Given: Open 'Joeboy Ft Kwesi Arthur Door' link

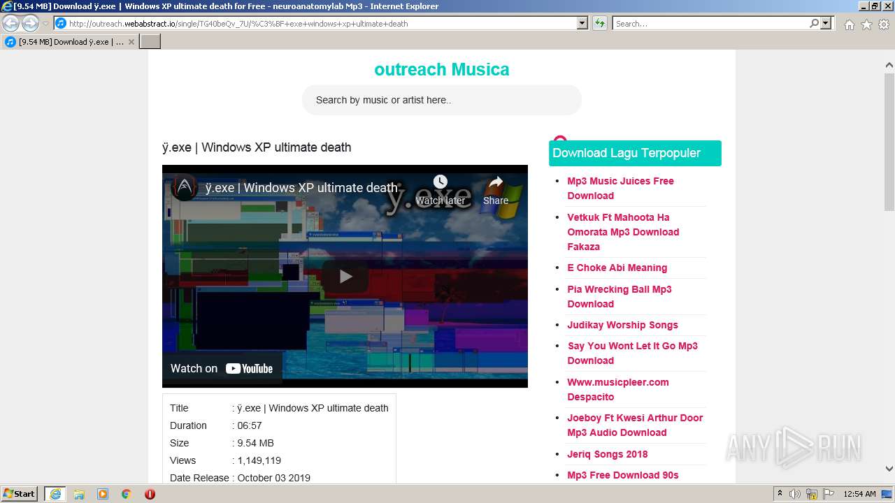Looking at the screenshot, I should pos(635,425).
